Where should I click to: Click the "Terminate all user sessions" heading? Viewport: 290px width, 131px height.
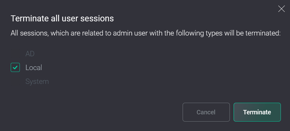[62, 19]
